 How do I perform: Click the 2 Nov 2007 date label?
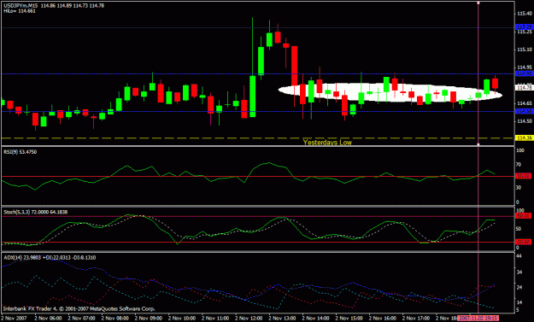14,319
